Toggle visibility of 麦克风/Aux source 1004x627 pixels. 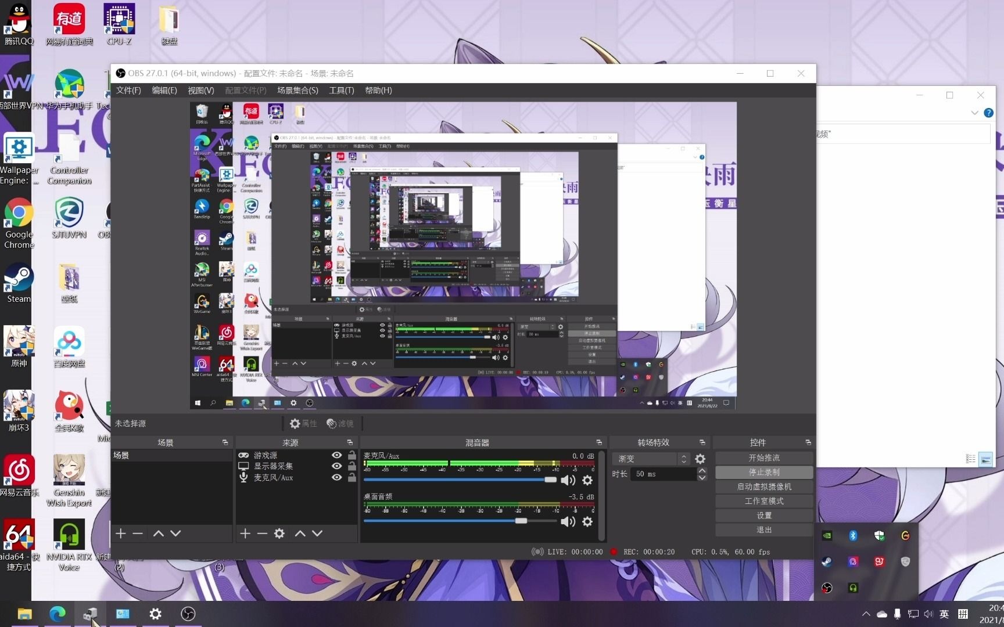336,477
